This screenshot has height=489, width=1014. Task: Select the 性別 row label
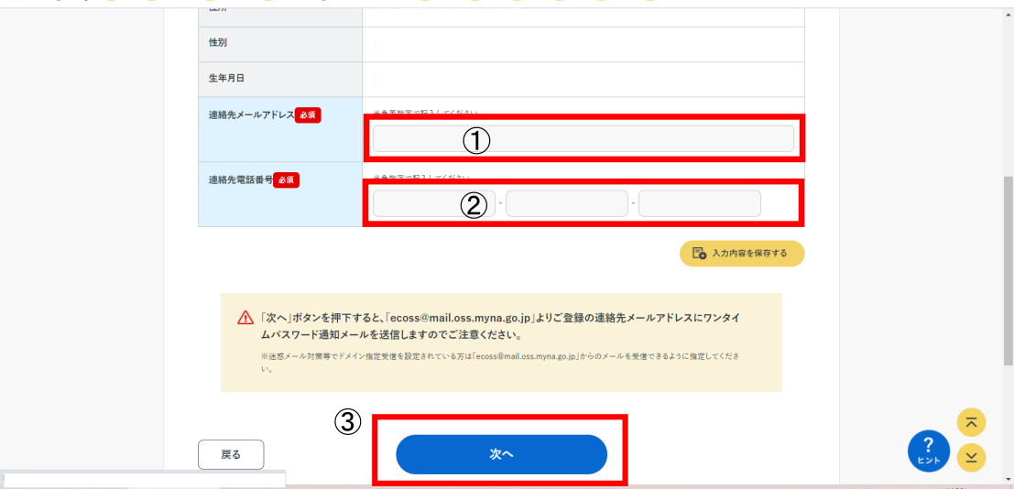(217, 43)
